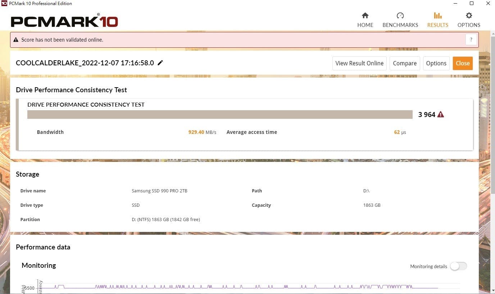495x294 pixels.
Task: Click the Monitoring heading
Action: (x=39, y=265)
